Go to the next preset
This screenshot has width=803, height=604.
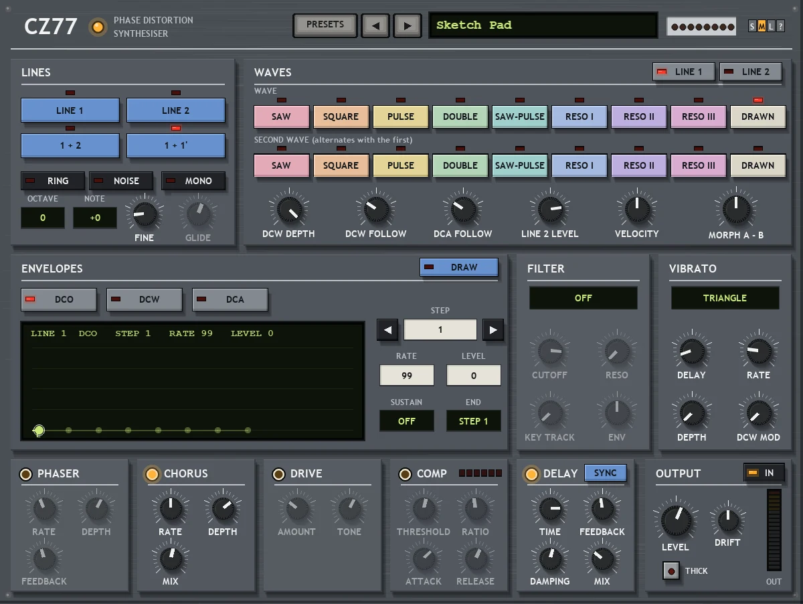click(x=407, y=26)
